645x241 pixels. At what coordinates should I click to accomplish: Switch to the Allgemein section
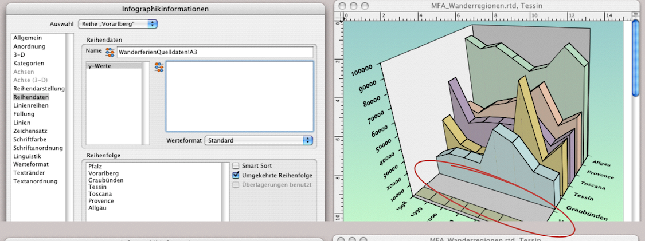click(x=28, y=38)
